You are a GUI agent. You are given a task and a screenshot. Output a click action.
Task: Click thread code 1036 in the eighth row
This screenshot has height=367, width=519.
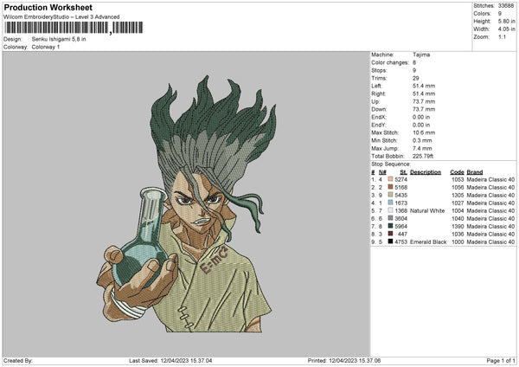point(458,234)
